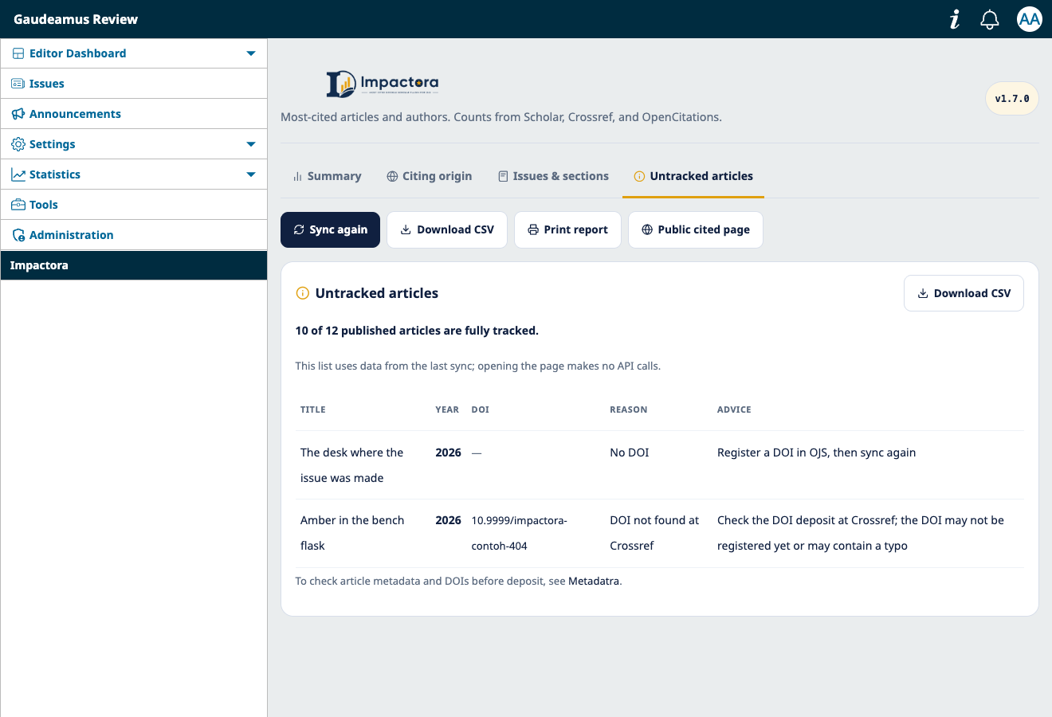Click the Print report button
Image resolution: width=1052 pixels, height=717 pixels.
[x=567, y=229]
